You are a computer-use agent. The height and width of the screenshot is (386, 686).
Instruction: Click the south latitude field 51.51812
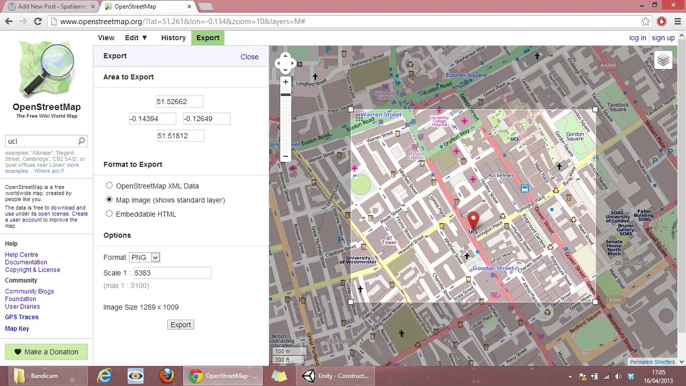[181, 136]
